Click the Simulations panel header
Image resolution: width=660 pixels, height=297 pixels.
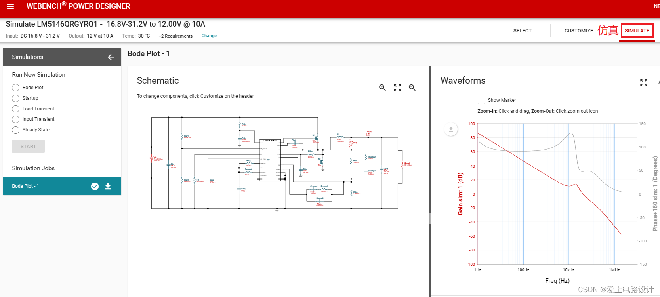62,57
